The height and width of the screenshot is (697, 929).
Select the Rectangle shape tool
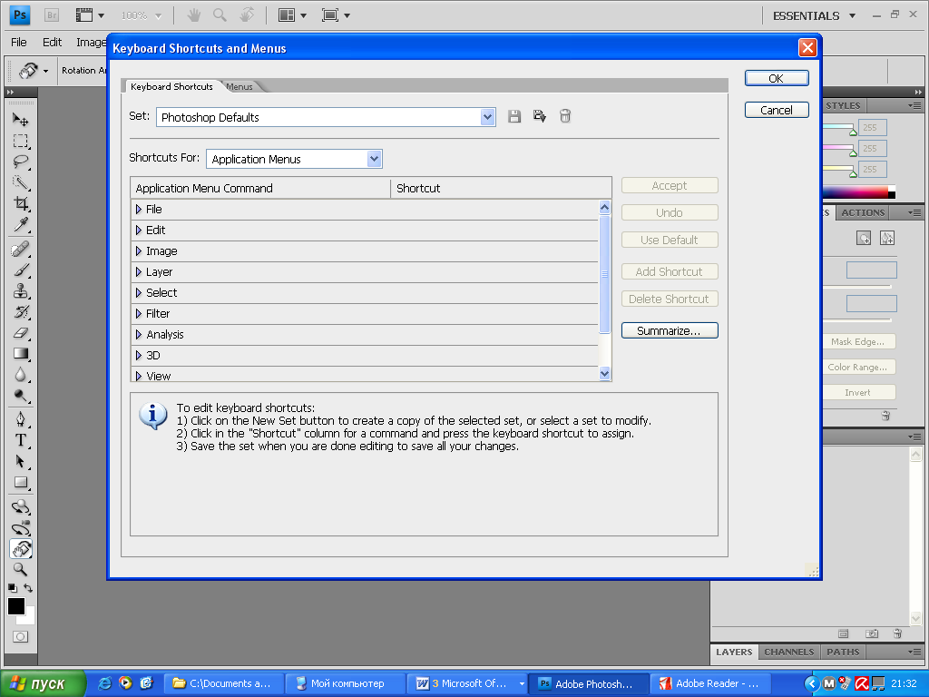point(21,483)
